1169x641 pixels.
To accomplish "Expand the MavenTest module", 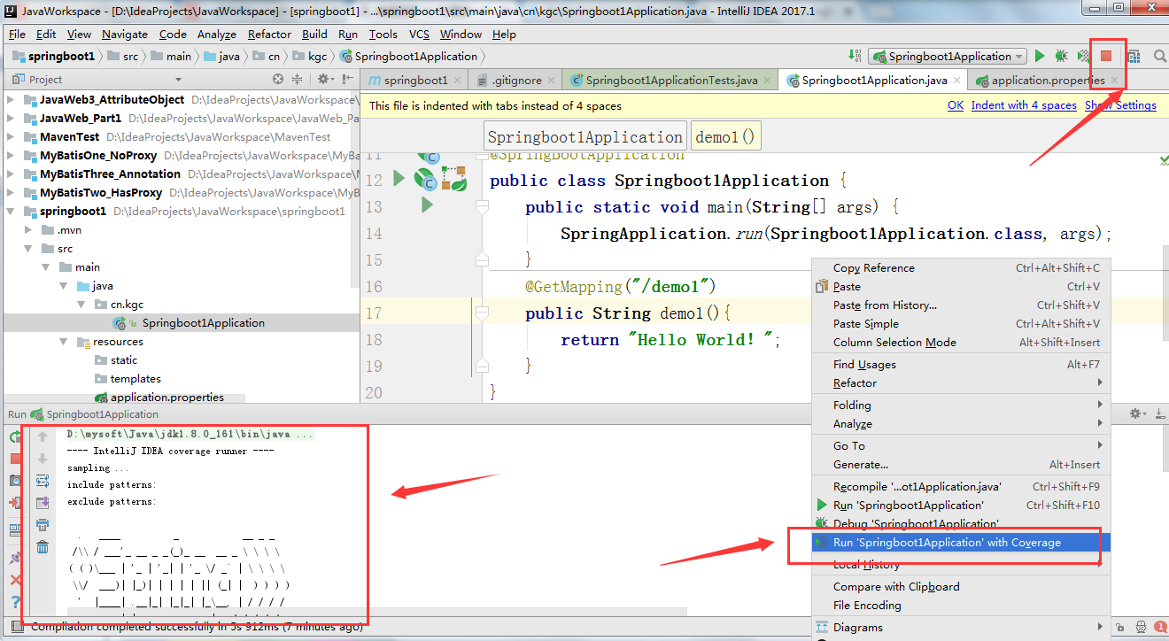I will pos(11,137).
